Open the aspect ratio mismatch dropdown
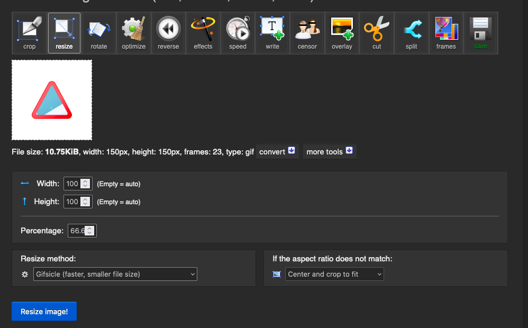The image size is (528, 328). [x=334, y=274]
